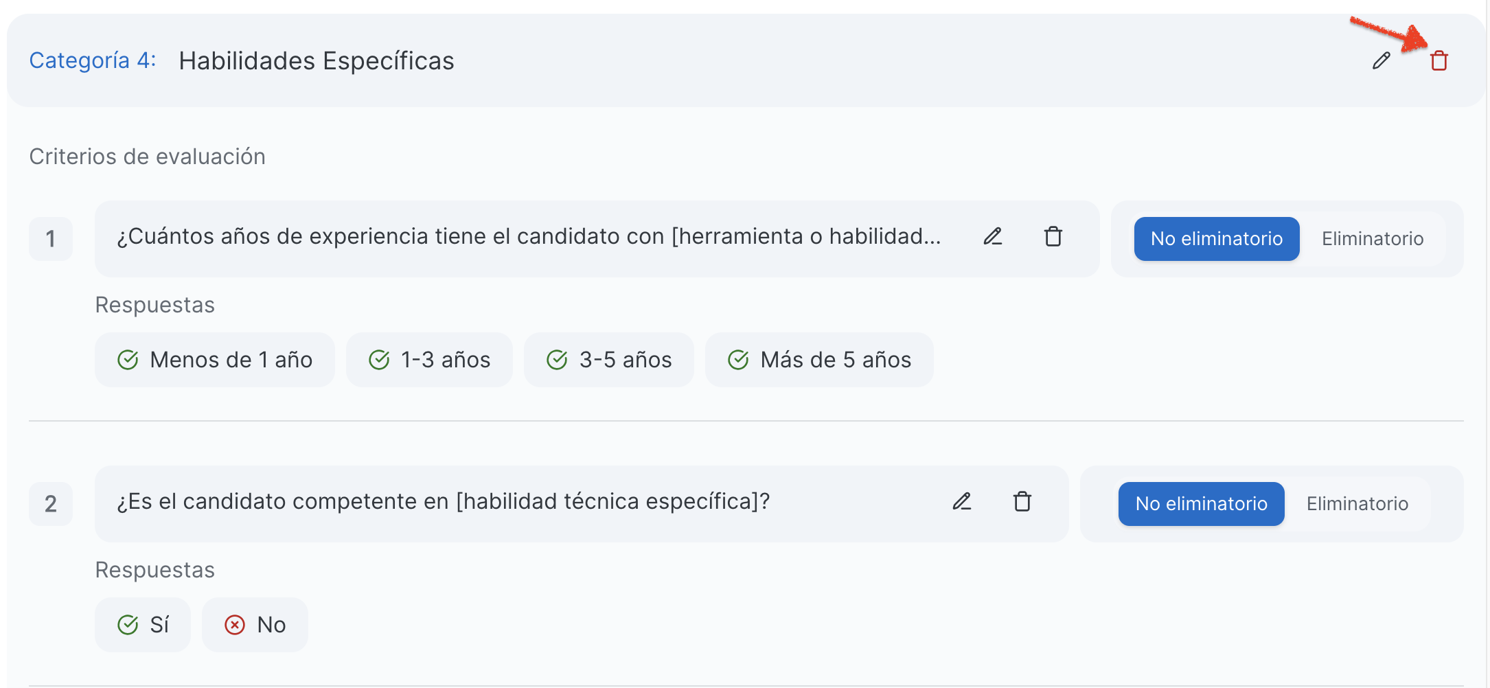Select the 1-3 años answer chip
This screenshot has height=688, width=1490.
pos(429,360)
